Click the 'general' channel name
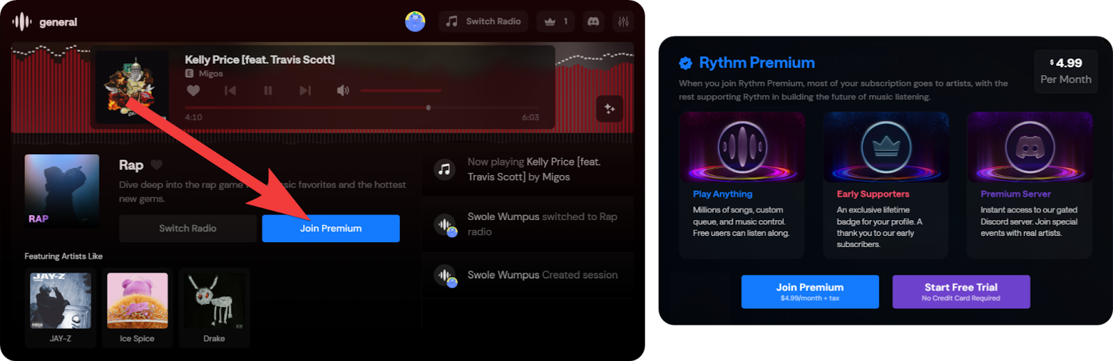Viewport: 1113px width, 361px height. (58, 22)
